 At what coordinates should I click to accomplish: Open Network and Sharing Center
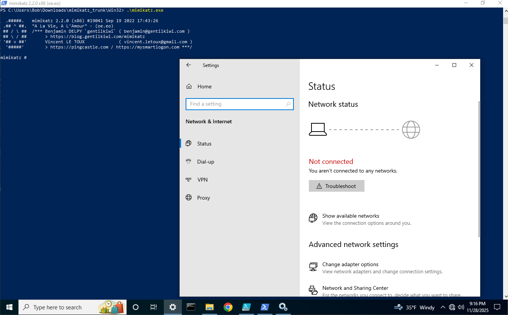coord(355,288)
